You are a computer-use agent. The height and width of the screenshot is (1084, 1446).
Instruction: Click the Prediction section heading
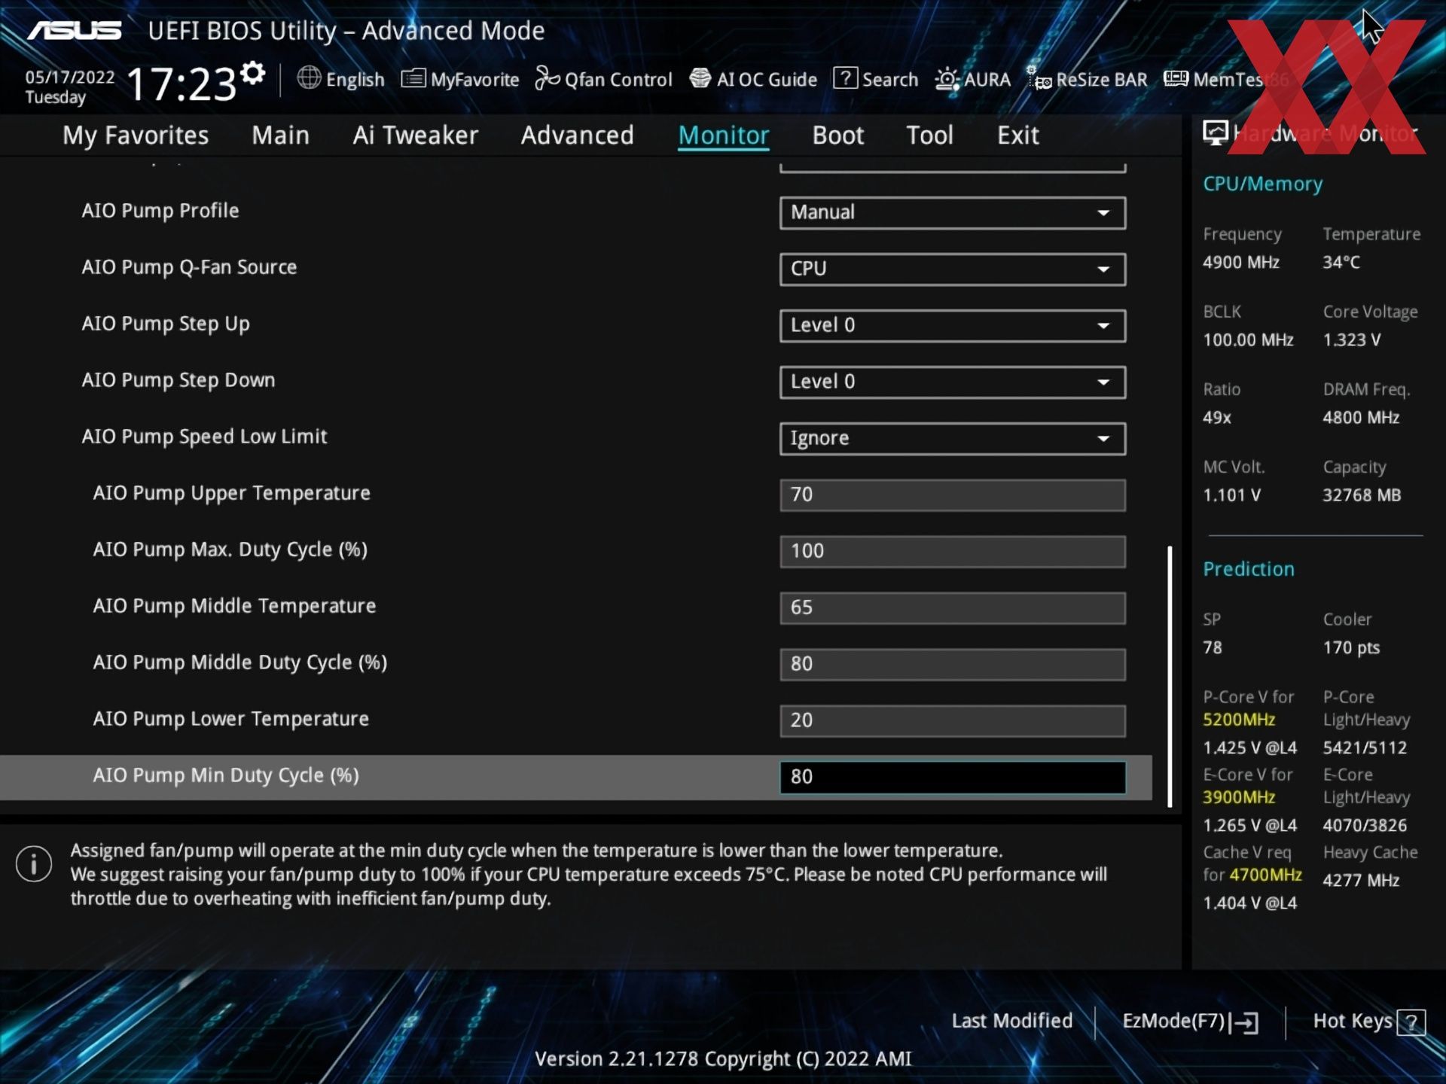coord(1249,569)
